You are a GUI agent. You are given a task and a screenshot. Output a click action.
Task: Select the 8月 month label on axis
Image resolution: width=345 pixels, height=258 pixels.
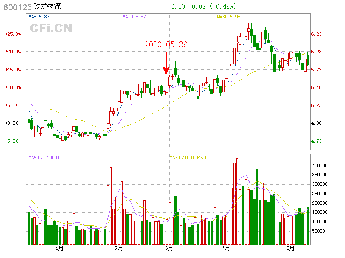pos(291,248)
